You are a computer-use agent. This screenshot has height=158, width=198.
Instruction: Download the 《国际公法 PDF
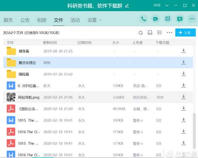tap(183, 109)
